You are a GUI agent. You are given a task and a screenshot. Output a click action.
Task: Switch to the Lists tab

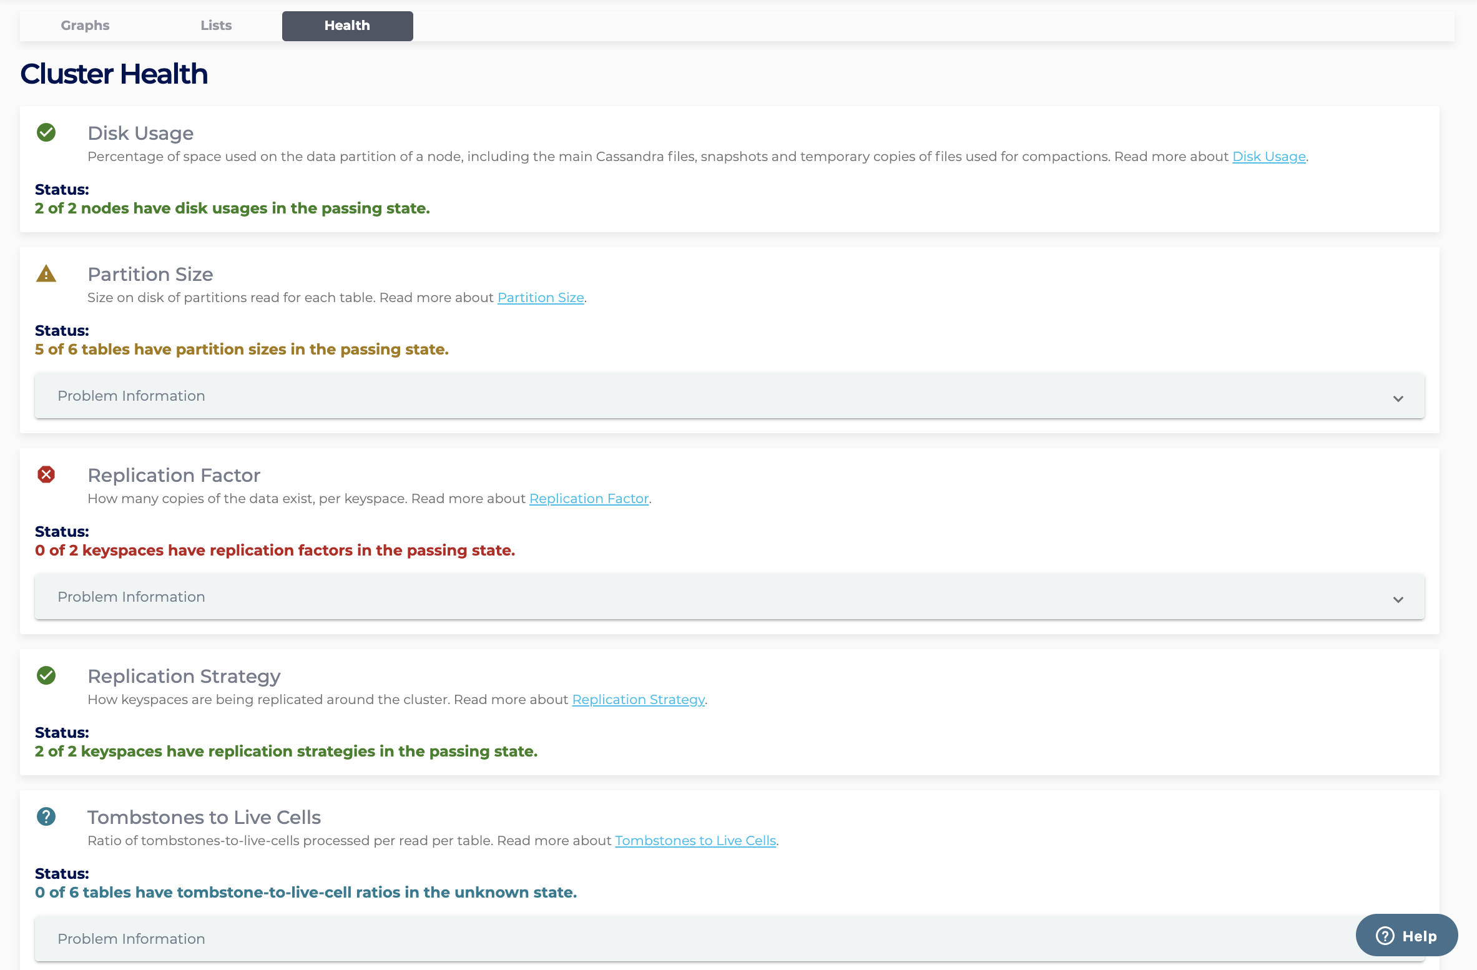click(x=216, y=26)
